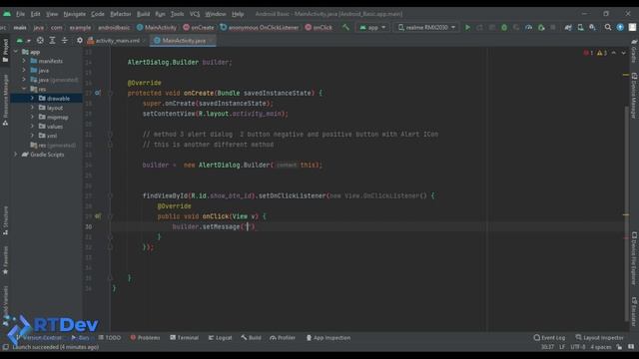Open the VCS menu
This screenshot has width=639, height=359.
pyautogui.click(x=195, y=14)
